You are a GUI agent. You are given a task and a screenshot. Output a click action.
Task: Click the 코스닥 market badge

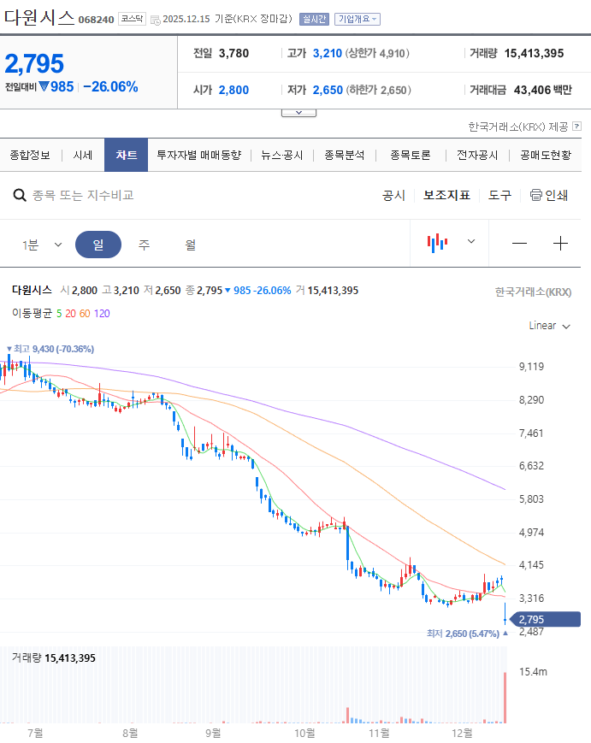(132, 19)
